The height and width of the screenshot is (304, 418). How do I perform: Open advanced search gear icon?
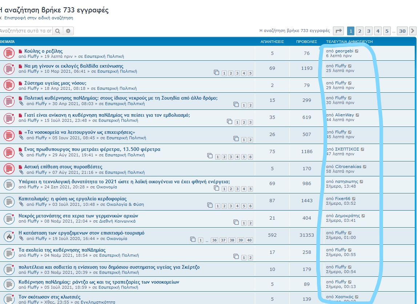click(68, 31)
